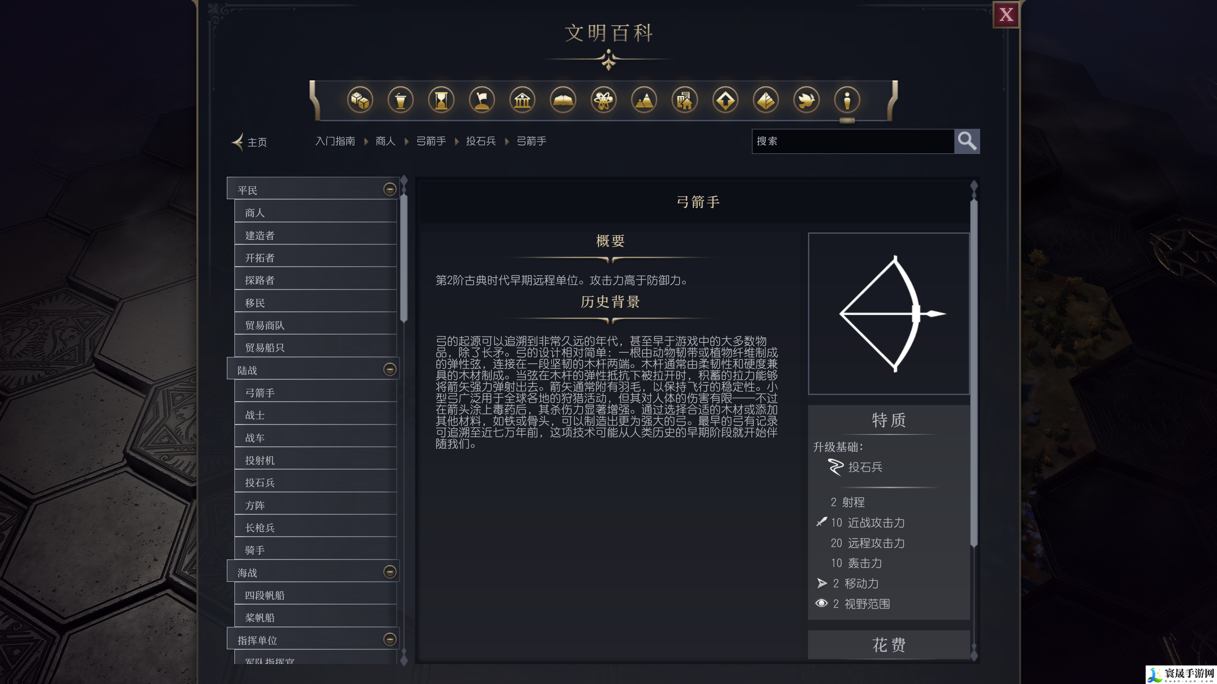Screen dimensions: 1217x684
Task: Click the 10 轰击力 stat row
Action: pos(856,563)
